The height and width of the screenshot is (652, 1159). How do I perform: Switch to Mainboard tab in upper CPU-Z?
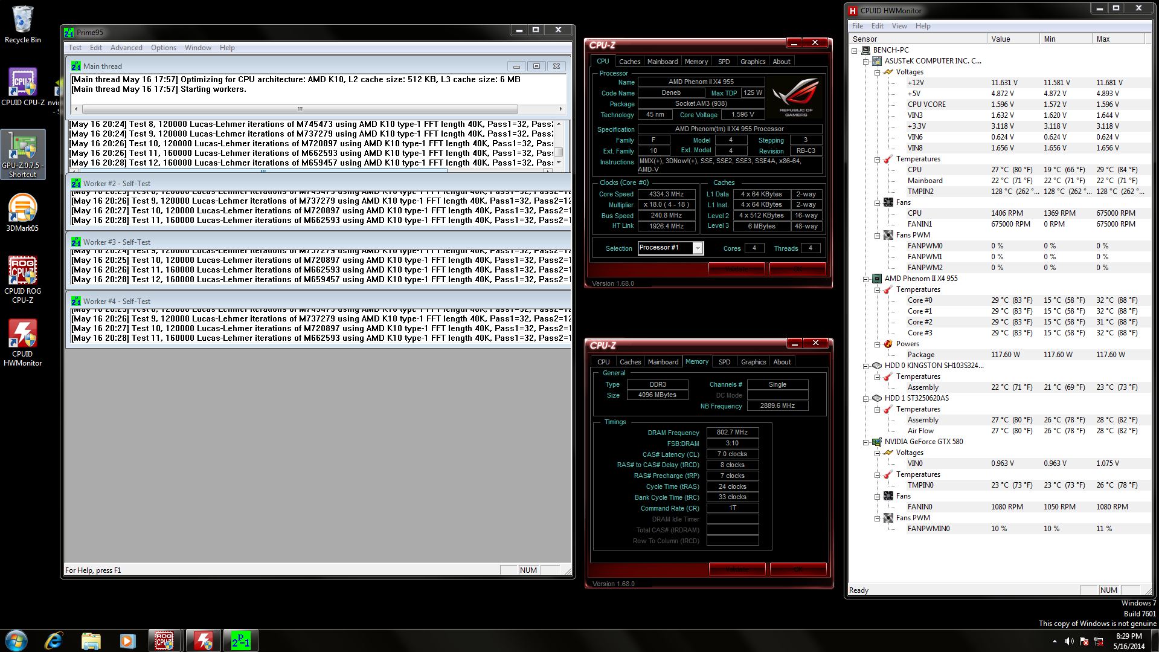(663, 62)
